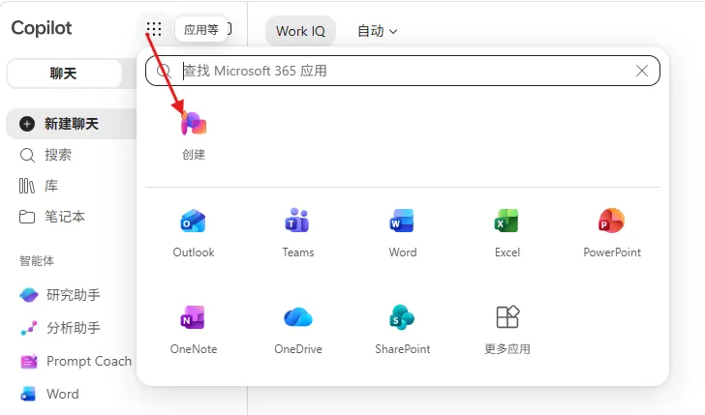705x415 pixels.
Task: Click the 查找 Microsoft 365 应用 search field
Action: [403, 71]
